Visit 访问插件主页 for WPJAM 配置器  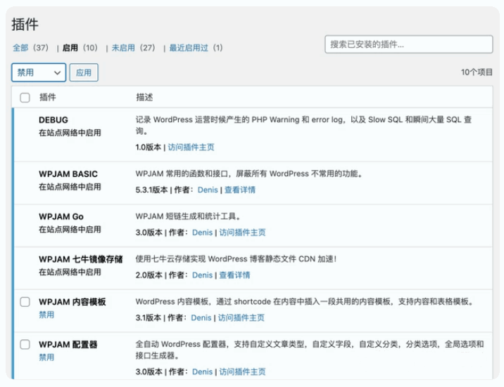coord(242,372)
